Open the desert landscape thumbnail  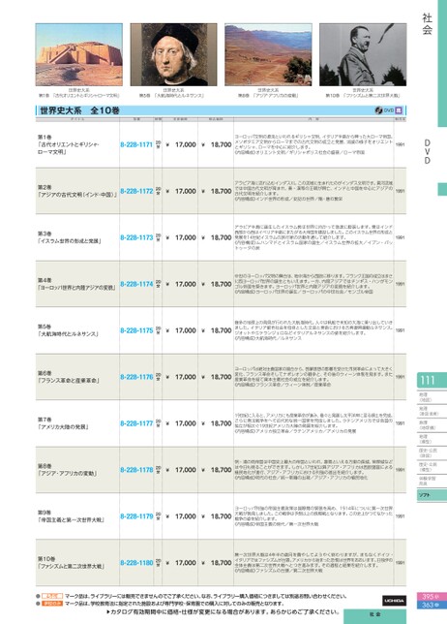click(268, 54)
